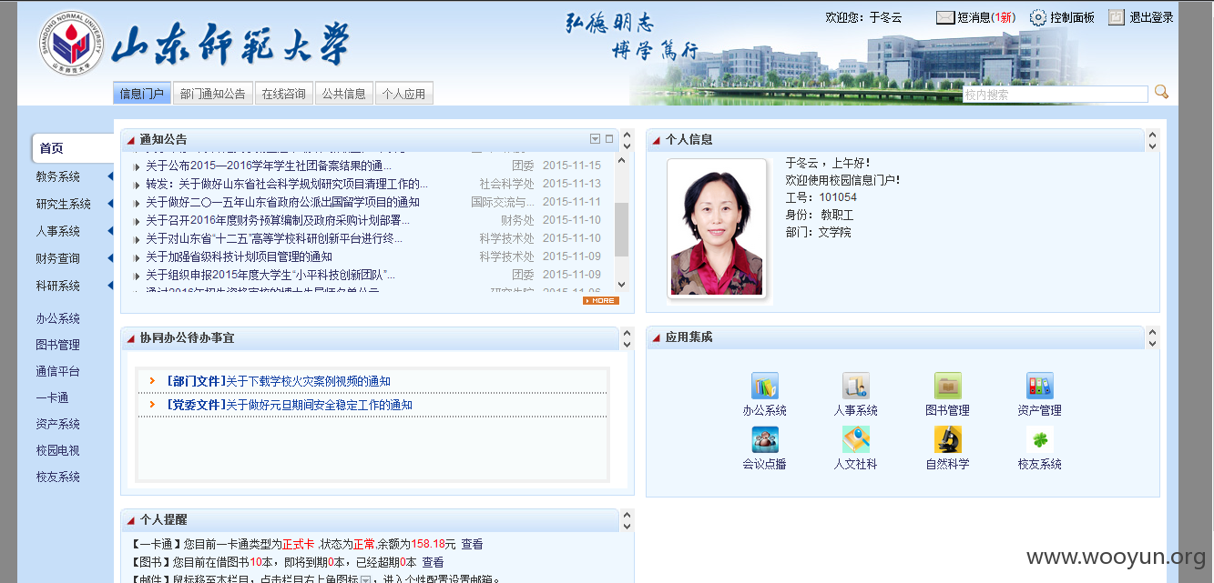Click into the 校内搜索 search field
Image resolution: width=1214 pixels, height=583 pixels.
[x=1056, y=94]
